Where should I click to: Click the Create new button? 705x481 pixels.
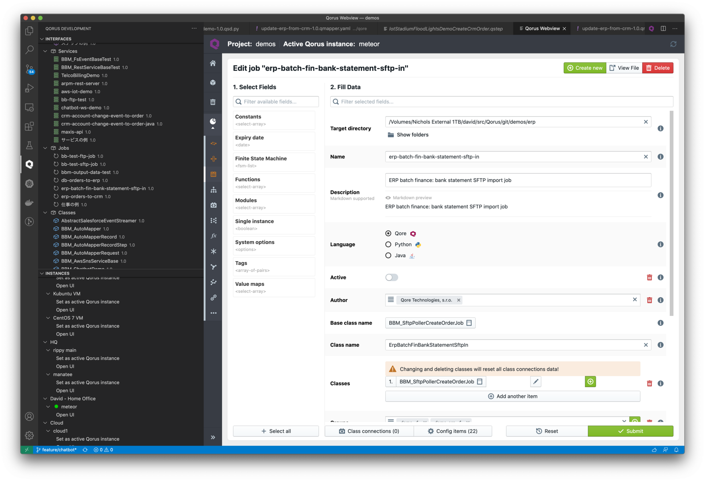pos(585,68)
